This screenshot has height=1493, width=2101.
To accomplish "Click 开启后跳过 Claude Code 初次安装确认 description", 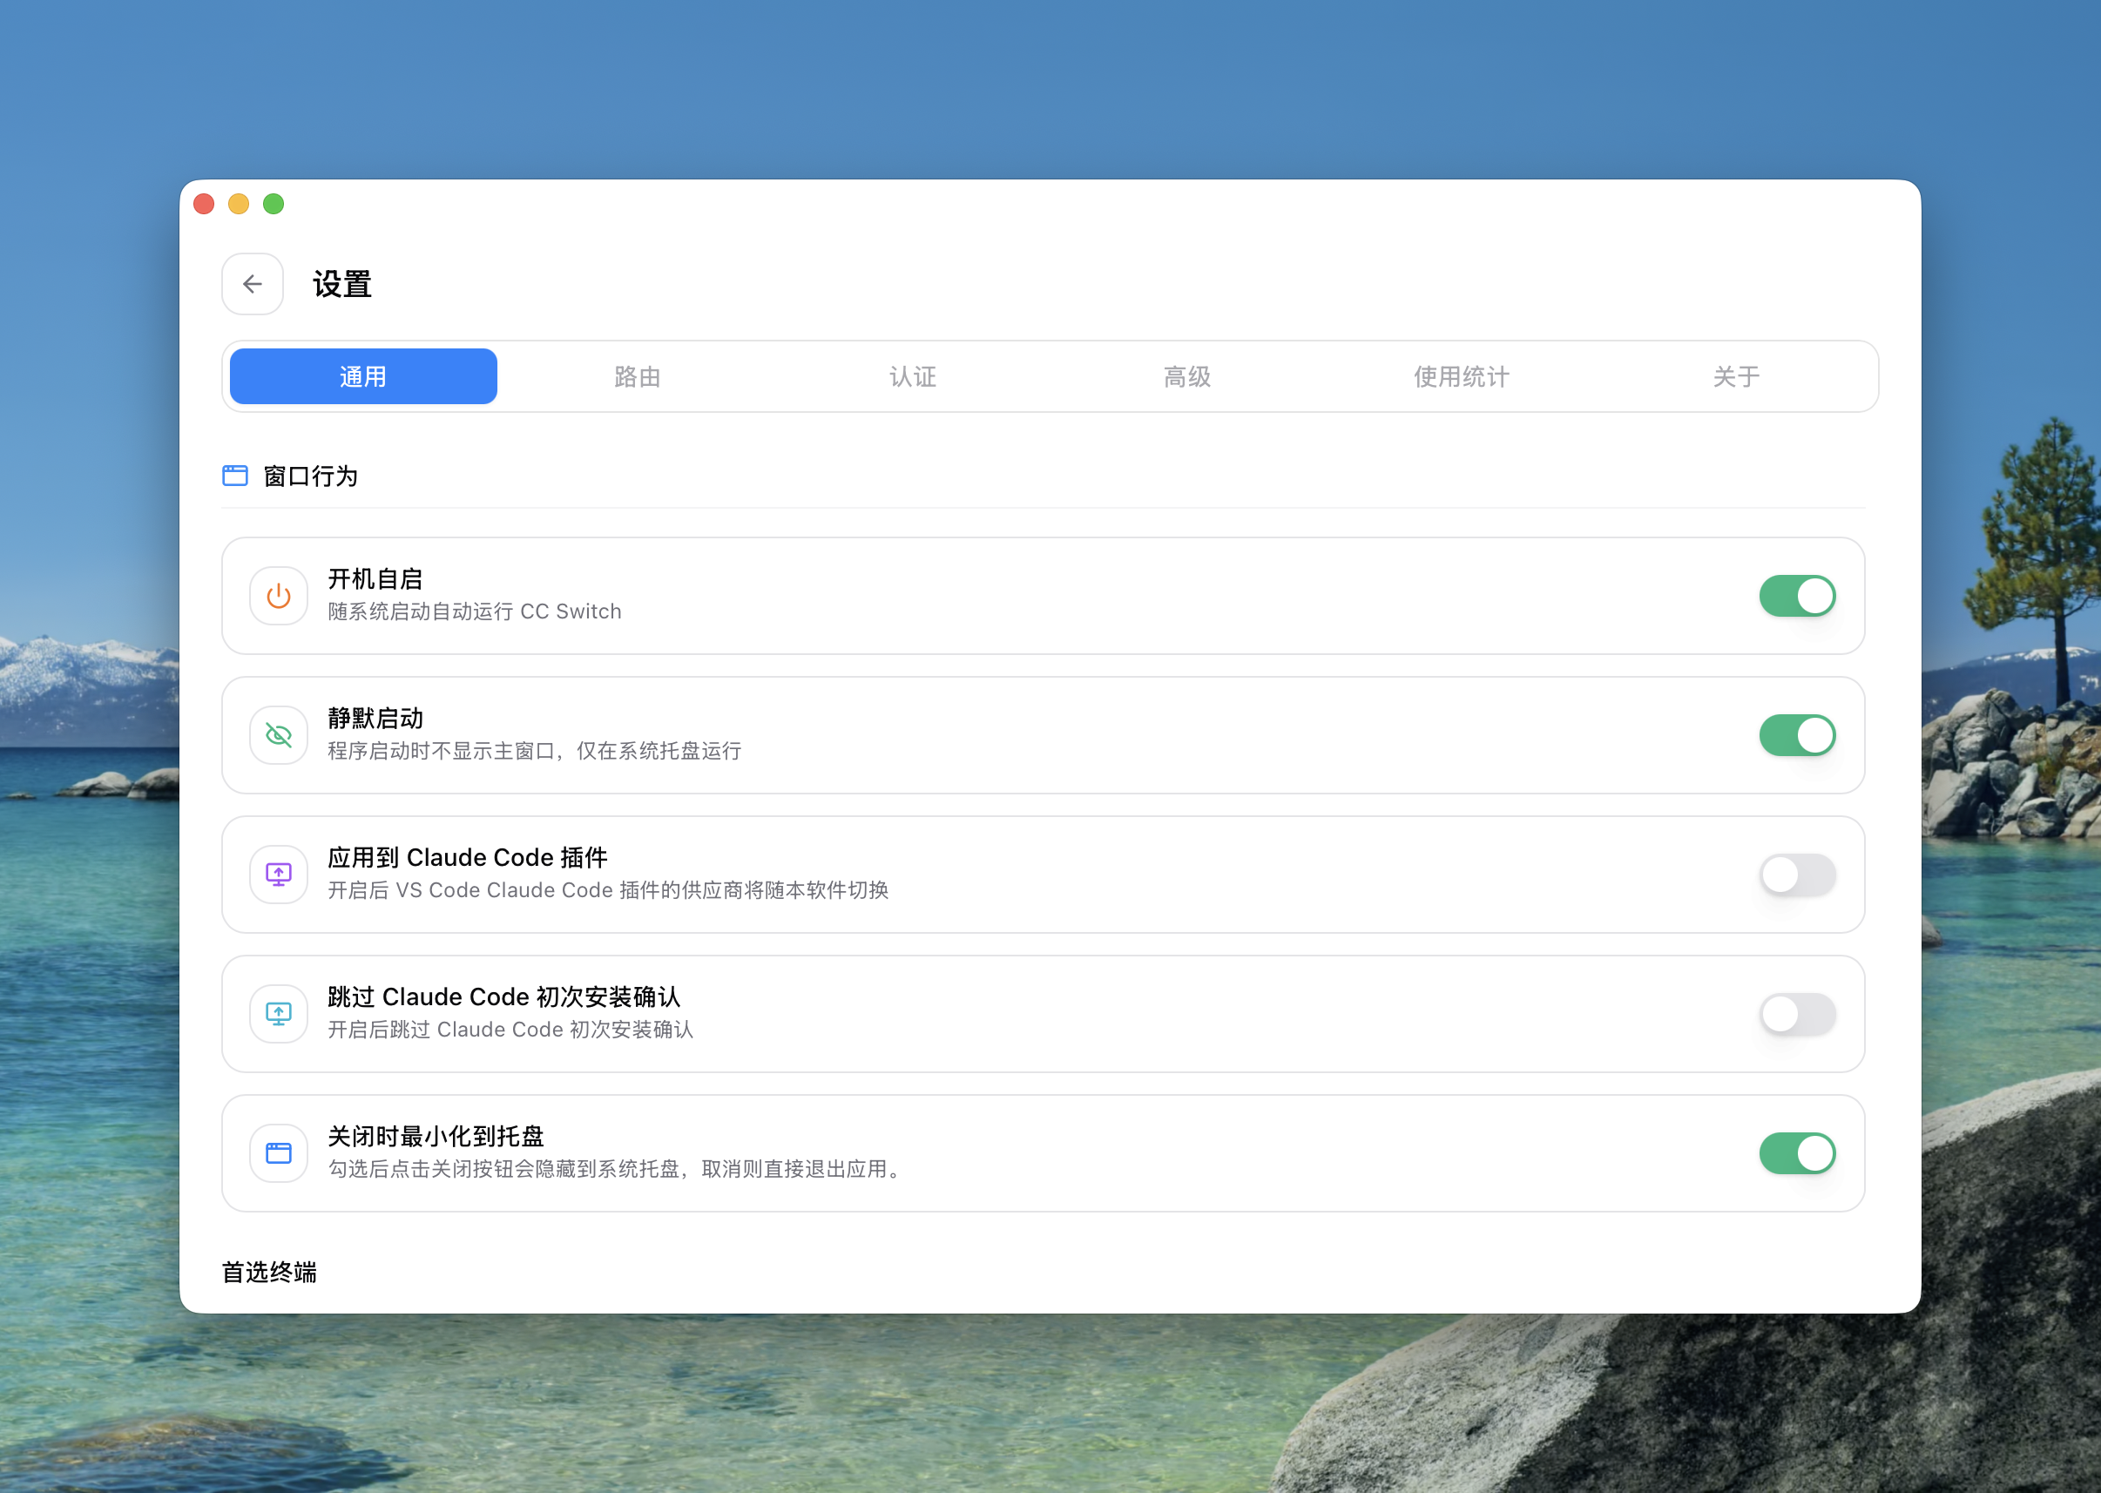I will [x=510, y=1029].
